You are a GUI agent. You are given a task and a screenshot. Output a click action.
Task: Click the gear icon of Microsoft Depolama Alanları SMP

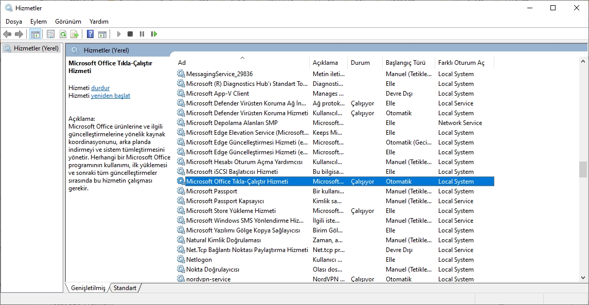(181, 123)
